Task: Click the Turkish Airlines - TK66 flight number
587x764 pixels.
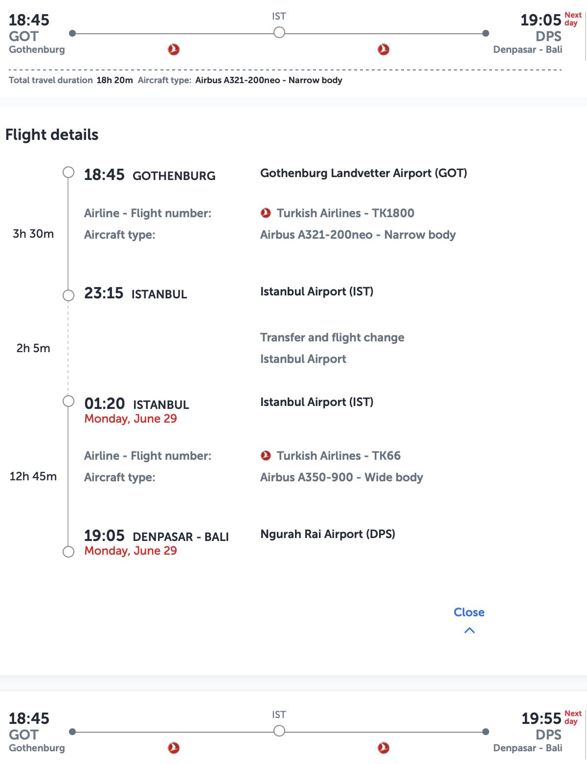Action: coord(339,456)
